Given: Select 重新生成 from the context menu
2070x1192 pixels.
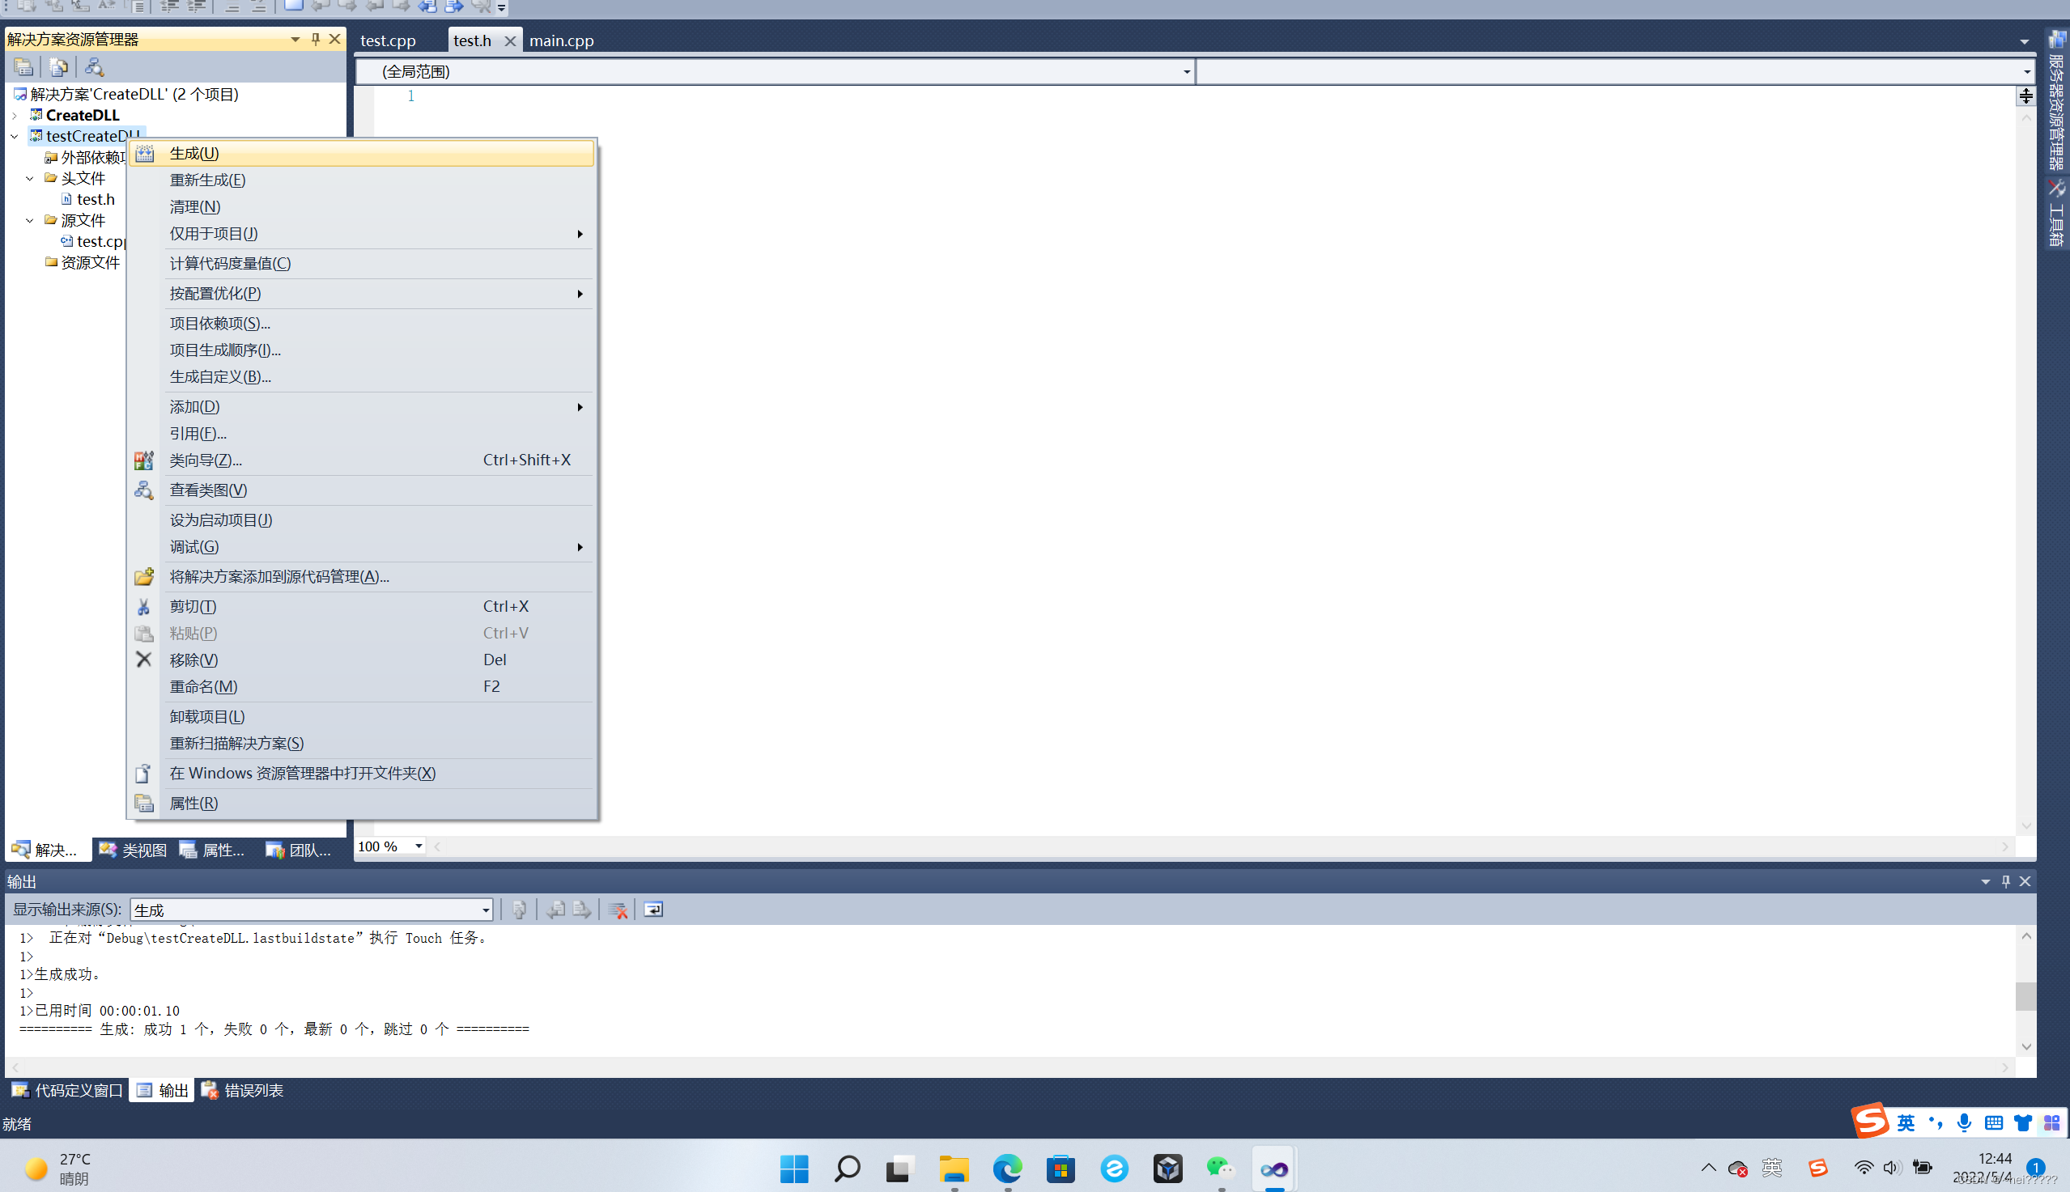Looking at the screenshot, I should pyautogui.click(x=206, y=180).
